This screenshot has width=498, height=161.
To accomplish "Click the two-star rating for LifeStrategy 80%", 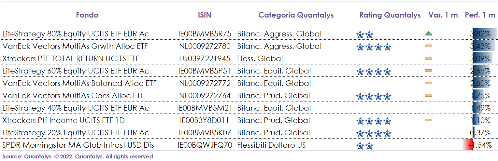I will (x=364, y=34).
